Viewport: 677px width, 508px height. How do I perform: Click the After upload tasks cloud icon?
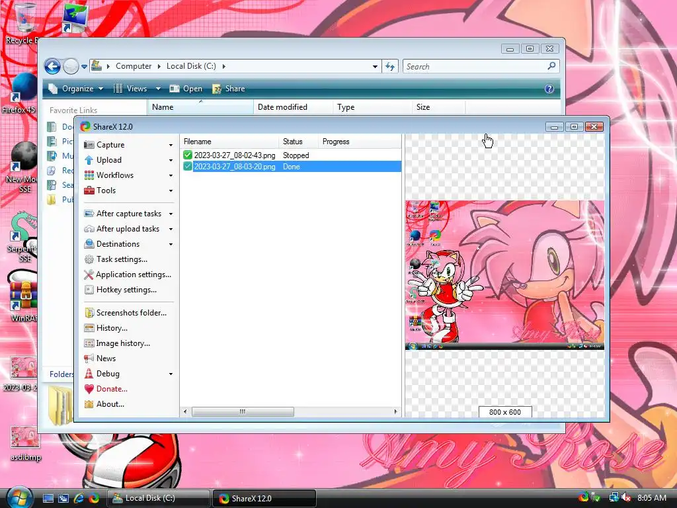click(89, 228)
